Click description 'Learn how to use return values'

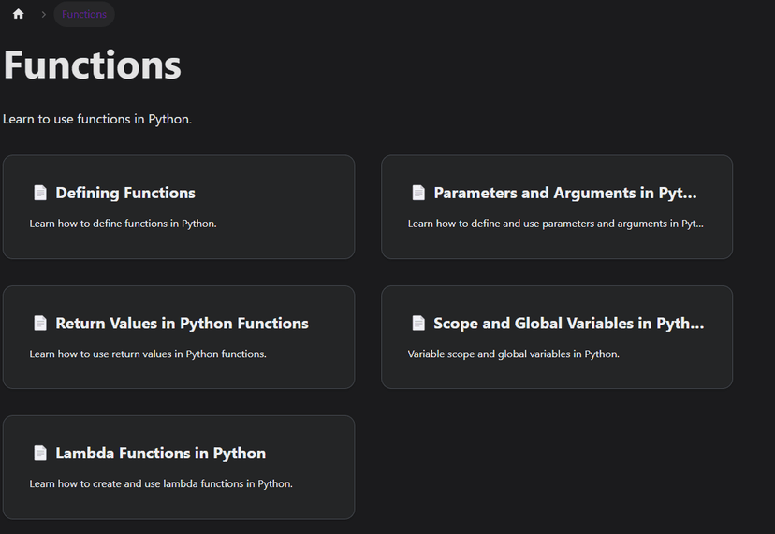(x=148, y=354)
